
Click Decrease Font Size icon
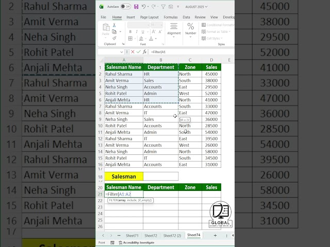pos(160,32)
